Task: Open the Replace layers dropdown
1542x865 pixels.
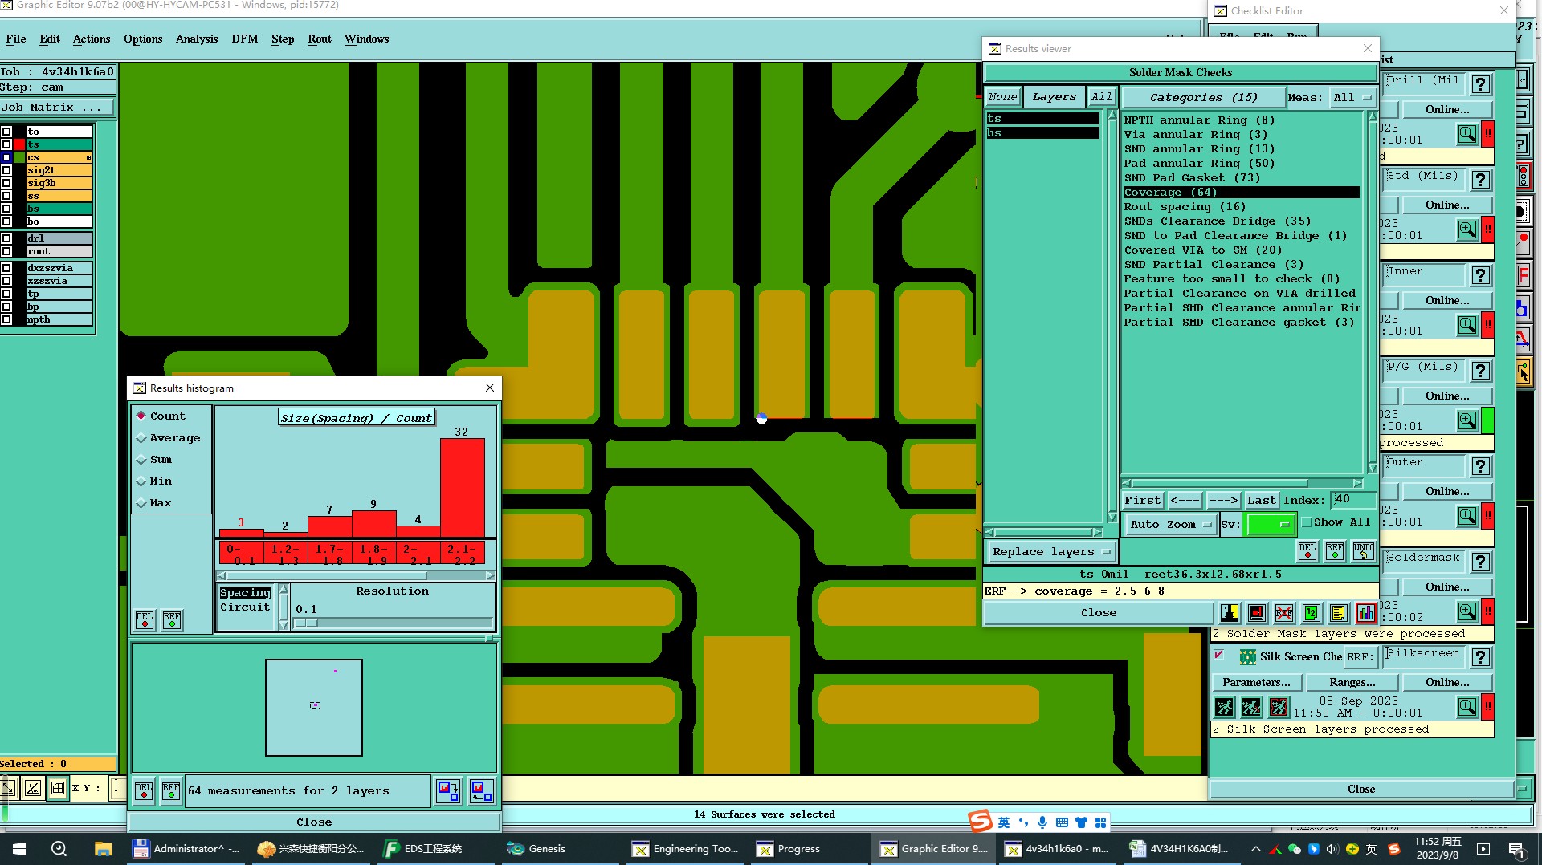Action: (1051, 552)
